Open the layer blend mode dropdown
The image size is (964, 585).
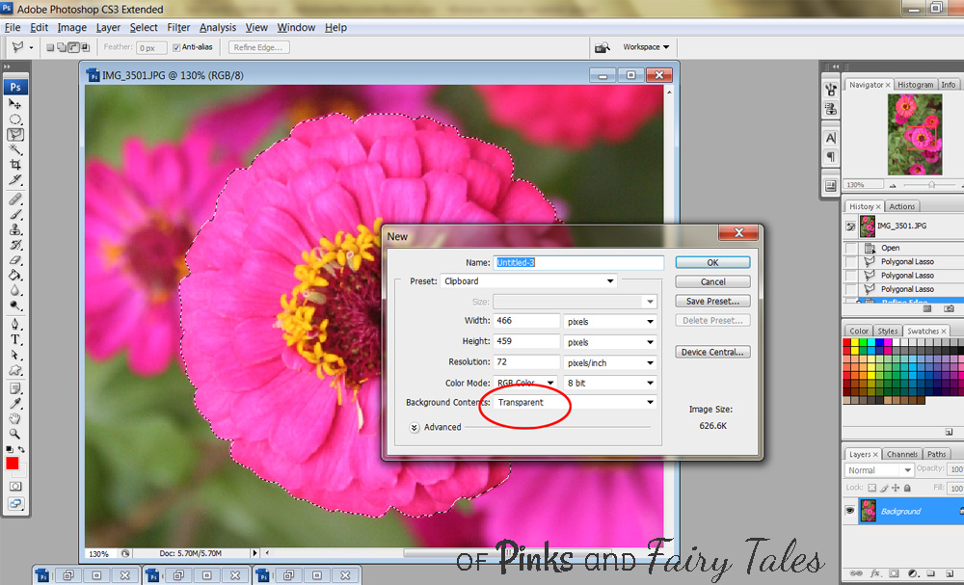point(878,469)
